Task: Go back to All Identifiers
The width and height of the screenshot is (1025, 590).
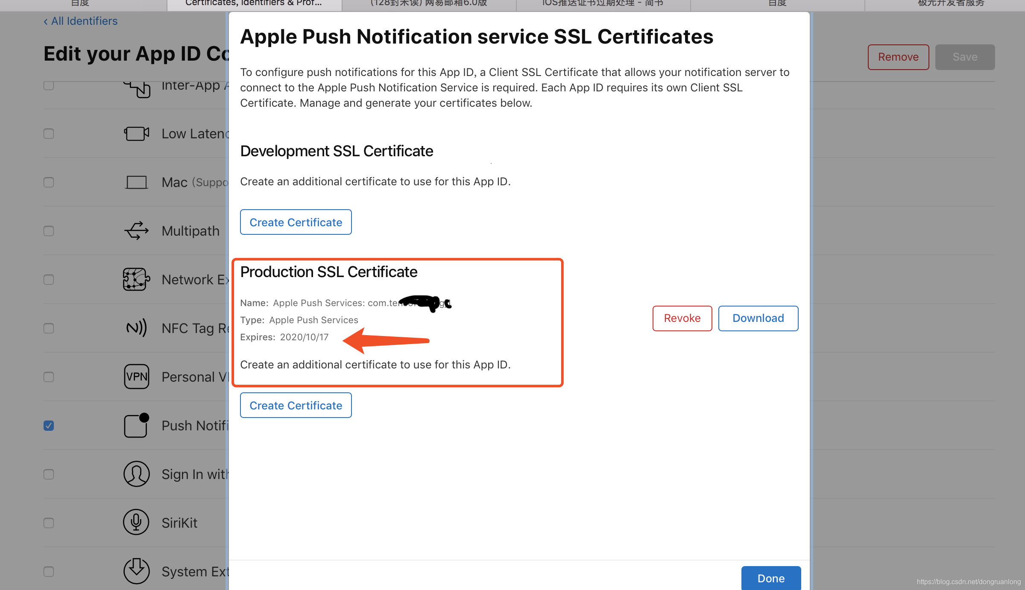Action: (x=80, y=21)
